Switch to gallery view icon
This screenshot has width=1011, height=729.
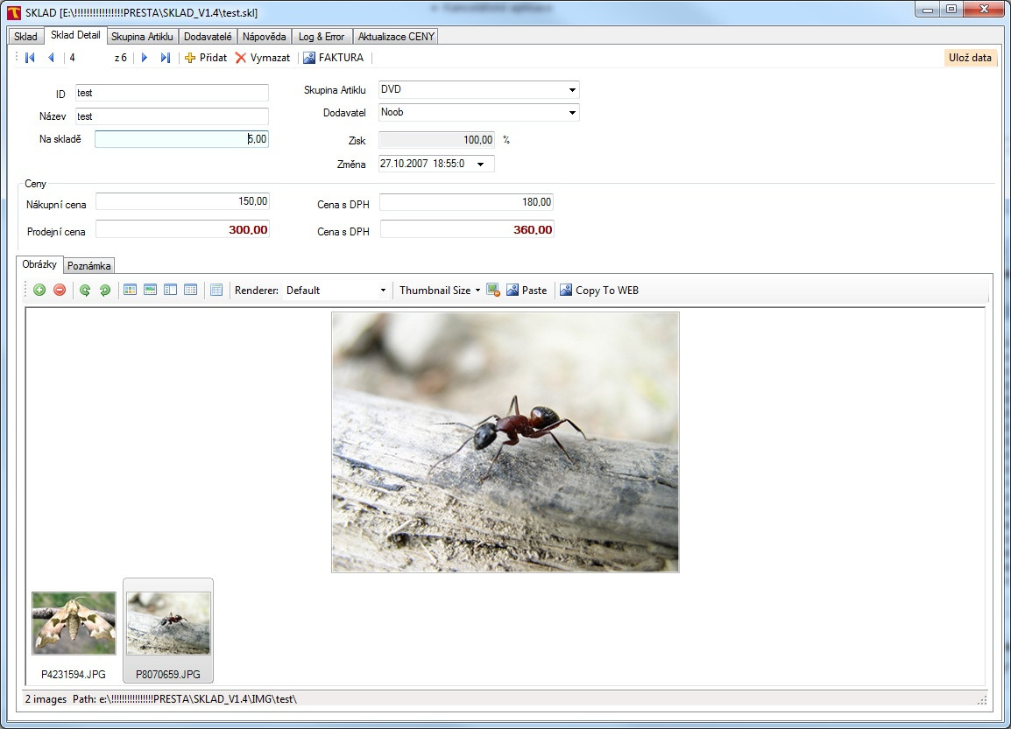tap(150, 291)
